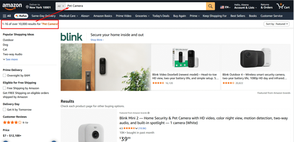Image resolution: width=294 pixels, height=142 pixels.
Task: Check Free Shipping by Amazon
Action: pyautogui.click(x=5, y=88)
